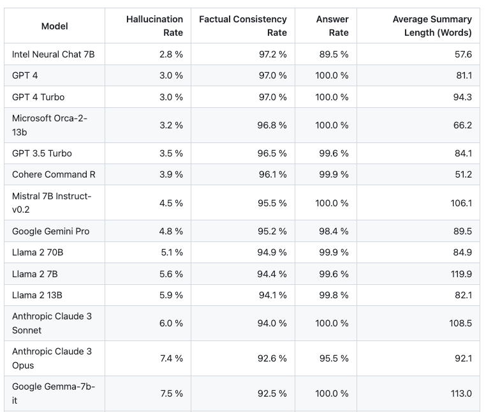
Task: Select the Mistral 7B Instruct-v0.2 cell
Action: click(x=52, y=202)
